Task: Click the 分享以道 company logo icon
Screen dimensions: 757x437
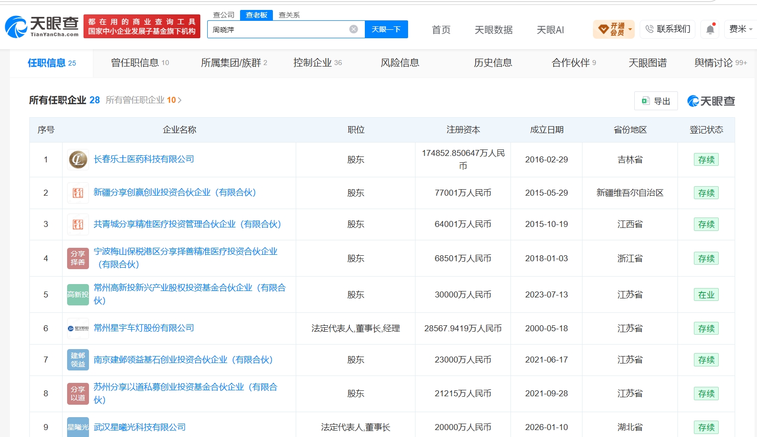Action: tap(78, 393)
